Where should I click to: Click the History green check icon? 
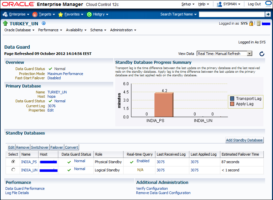[x=89, y=14]
